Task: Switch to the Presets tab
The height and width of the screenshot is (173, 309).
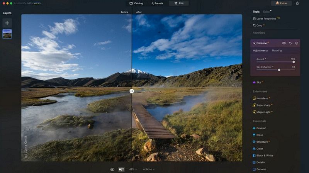Action: (157, 3)
